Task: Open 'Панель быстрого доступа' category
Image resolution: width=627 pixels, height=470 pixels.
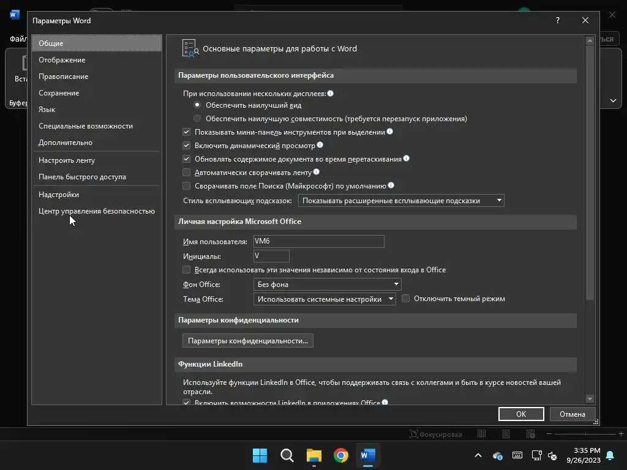Action: point(97,177)
